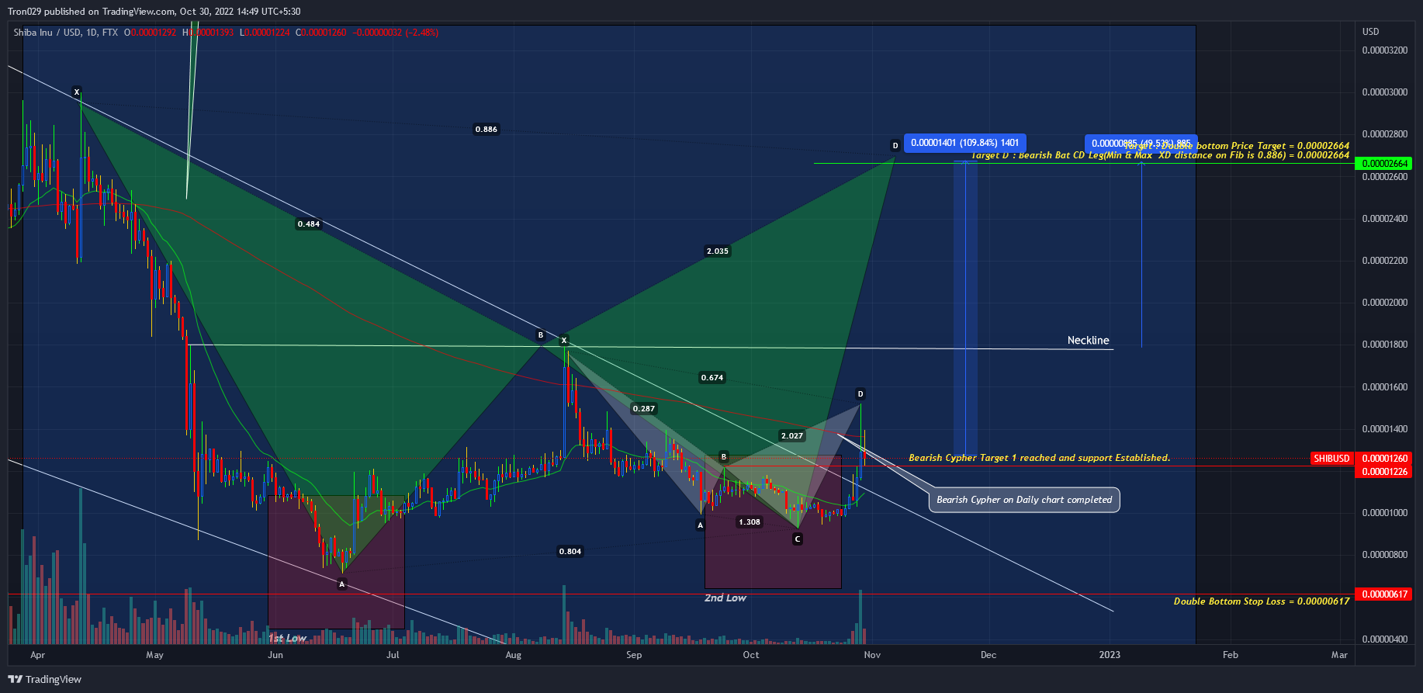The width and height of the screenshot is (1423, 693).
Task: Click the USD currency label on price axis
Action: 1371,32
